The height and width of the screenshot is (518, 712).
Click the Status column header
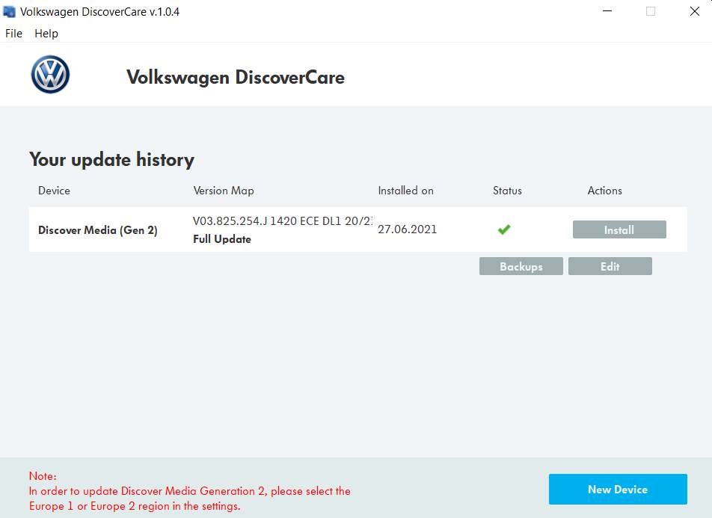click(507, 191)
